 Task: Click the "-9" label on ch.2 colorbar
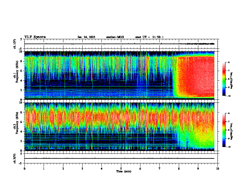point(228,138)
